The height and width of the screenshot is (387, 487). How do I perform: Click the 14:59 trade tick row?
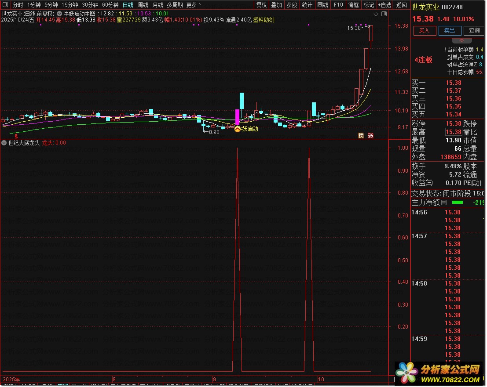pos(447,339)
